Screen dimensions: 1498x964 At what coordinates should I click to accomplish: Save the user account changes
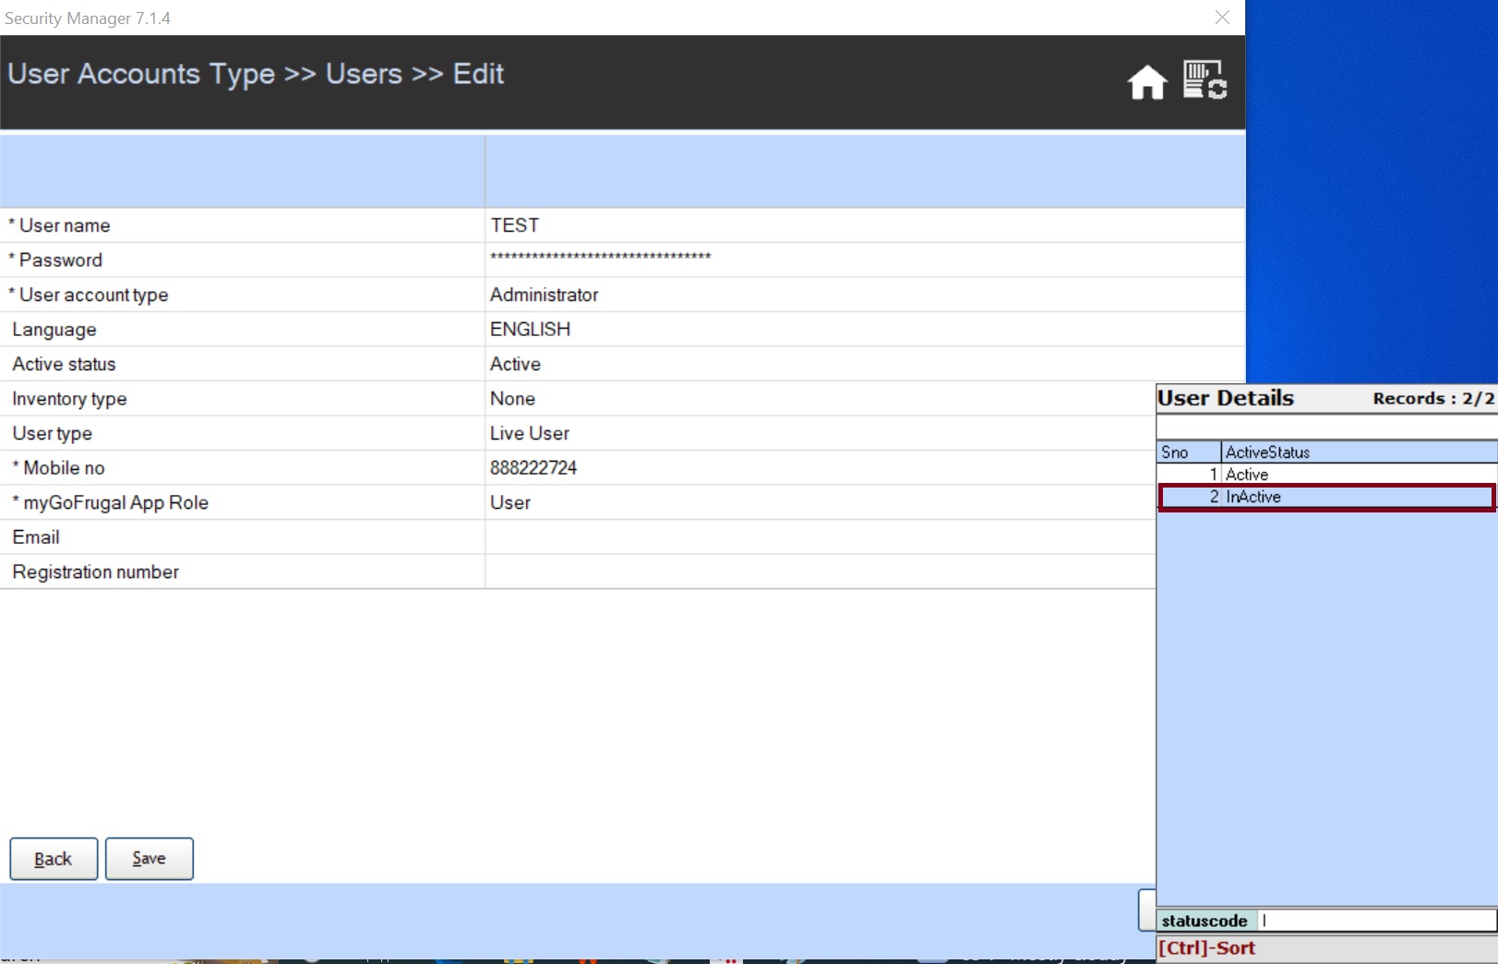(x=150, y=859)
